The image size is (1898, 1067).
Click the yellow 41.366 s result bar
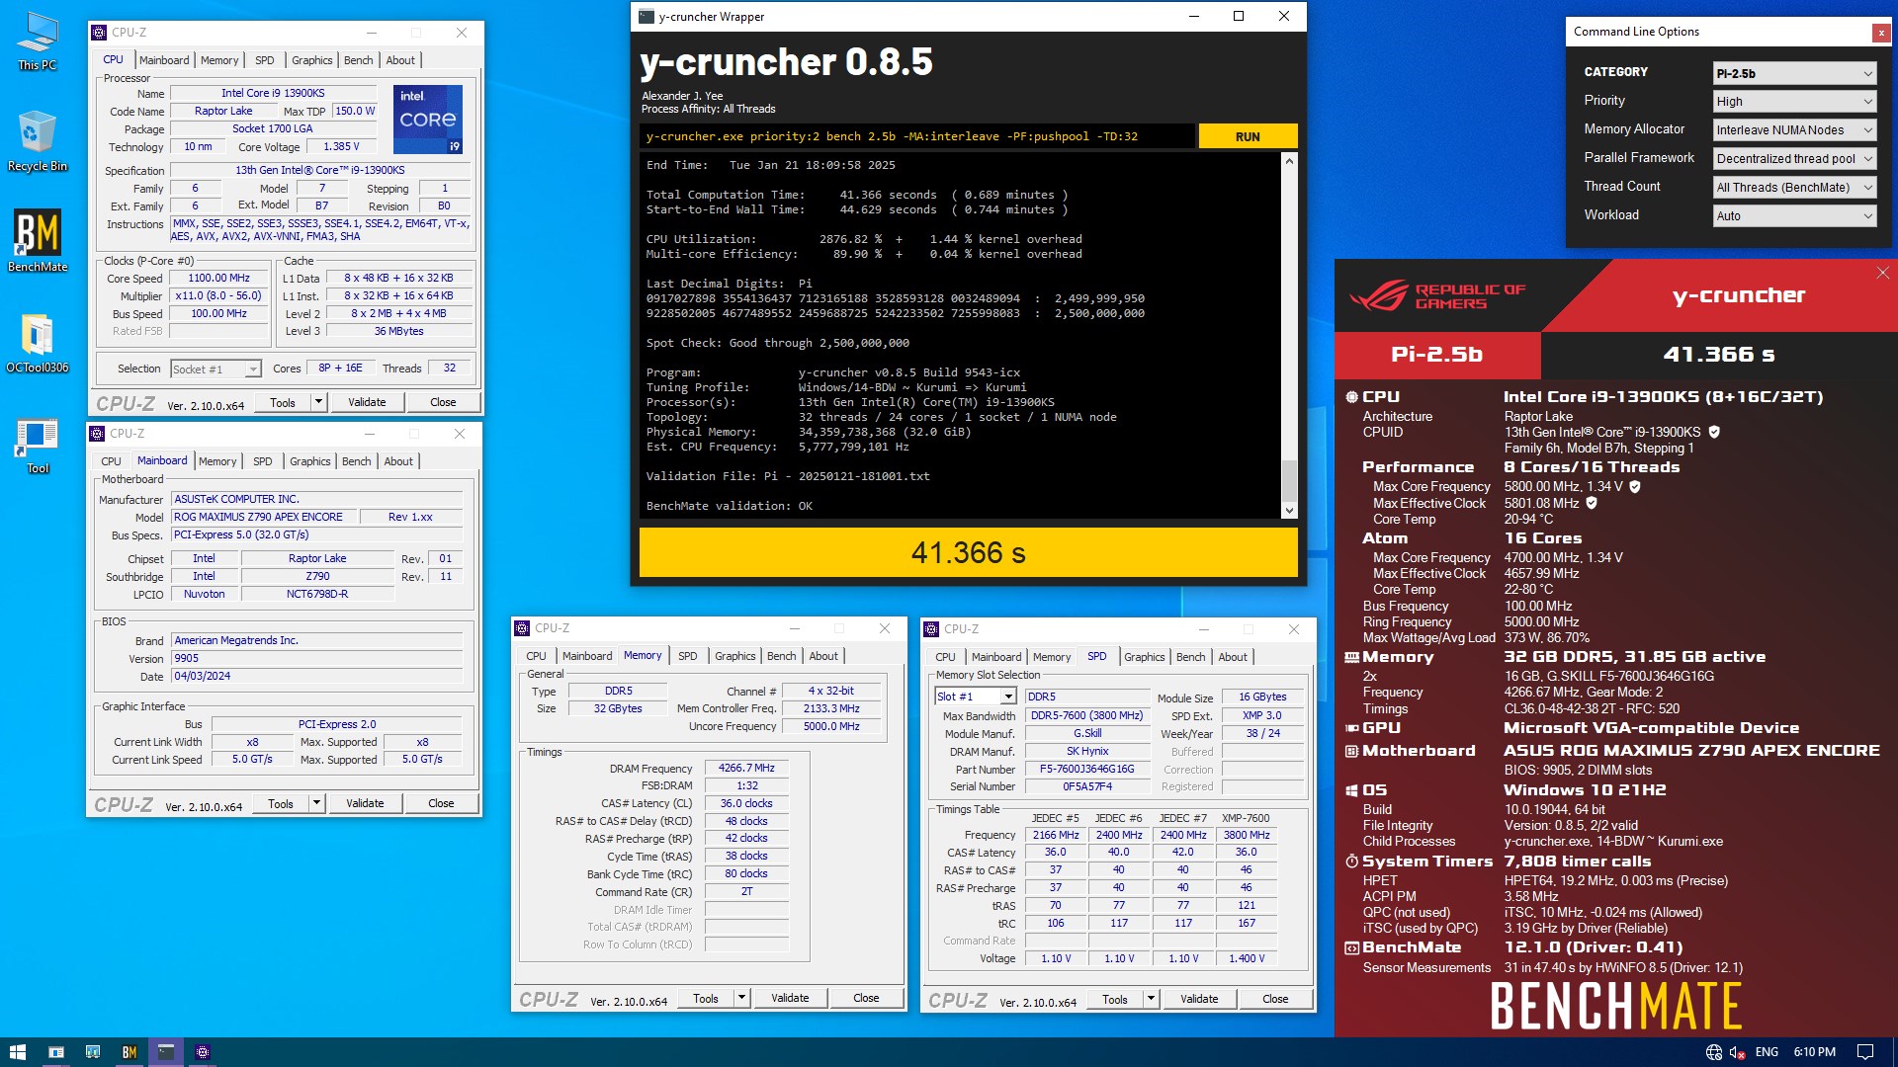tap(968, 552)
